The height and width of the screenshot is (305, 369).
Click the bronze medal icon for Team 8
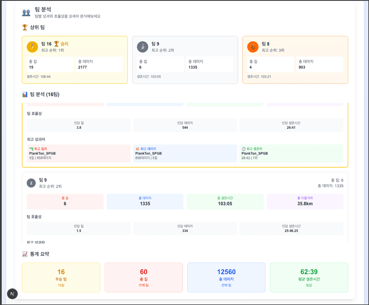click(x=252, y=47)
